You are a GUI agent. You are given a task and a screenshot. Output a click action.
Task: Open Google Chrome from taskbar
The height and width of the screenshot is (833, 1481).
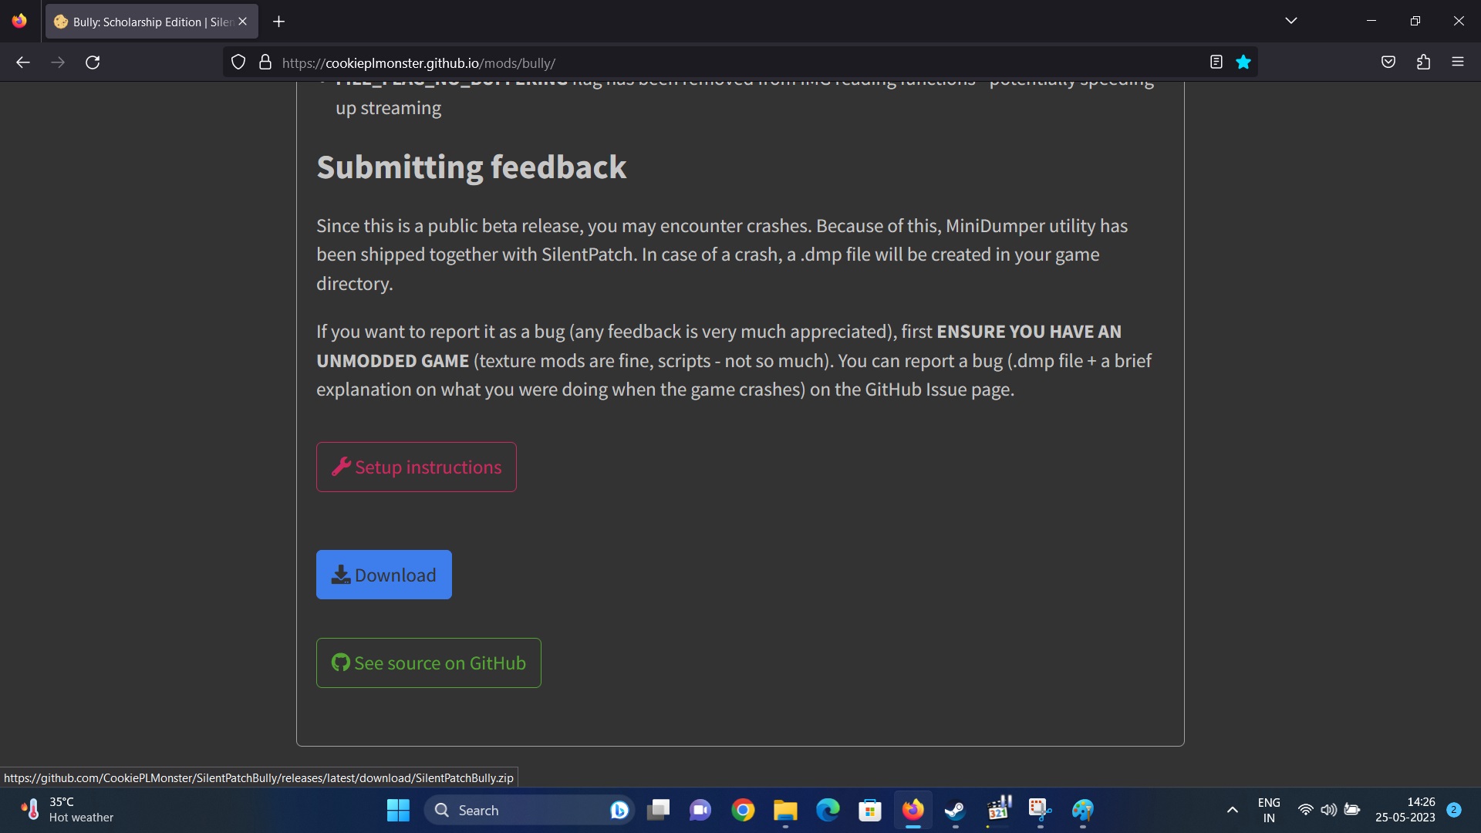(743, 810)
